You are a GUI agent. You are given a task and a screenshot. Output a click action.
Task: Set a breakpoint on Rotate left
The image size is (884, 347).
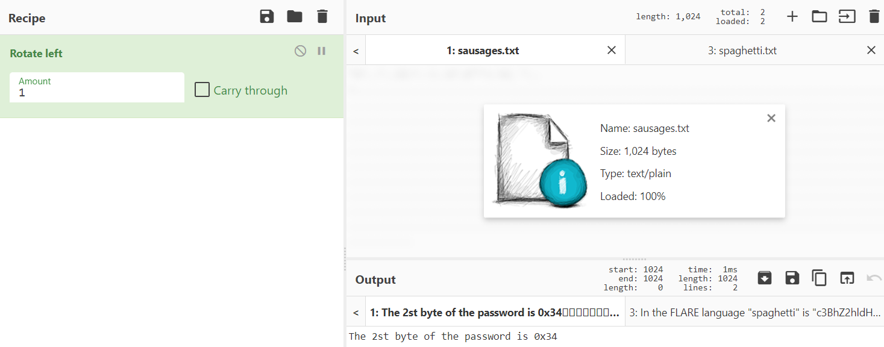point(322,51)
